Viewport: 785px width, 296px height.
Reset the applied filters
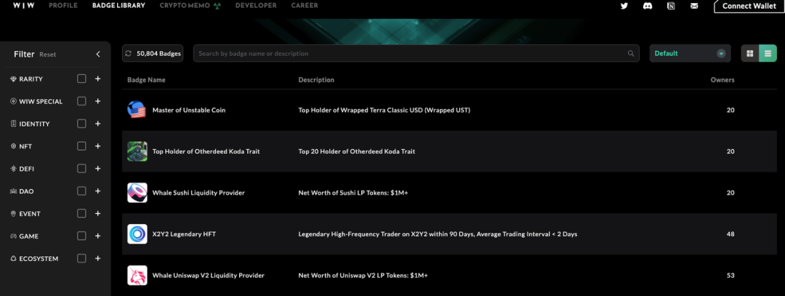point(47,55)
